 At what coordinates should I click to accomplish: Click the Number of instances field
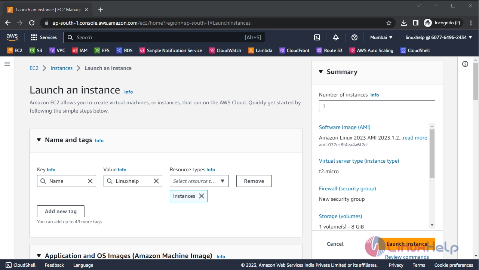point(377,106)
